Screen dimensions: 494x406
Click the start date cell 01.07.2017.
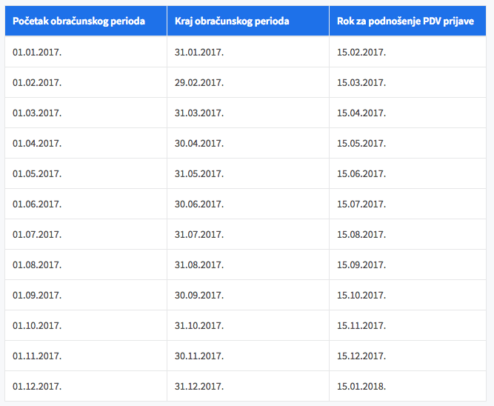[x=86, y=234]
